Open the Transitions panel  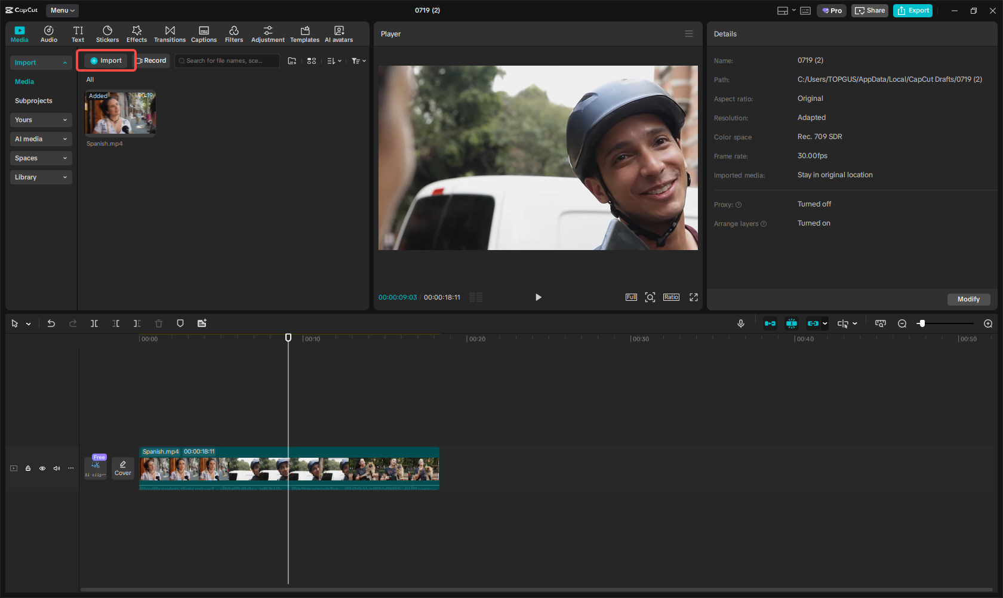coord(170,33)
